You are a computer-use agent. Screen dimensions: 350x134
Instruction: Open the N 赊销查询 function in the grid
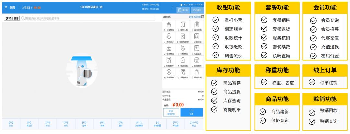click(182, 73)
